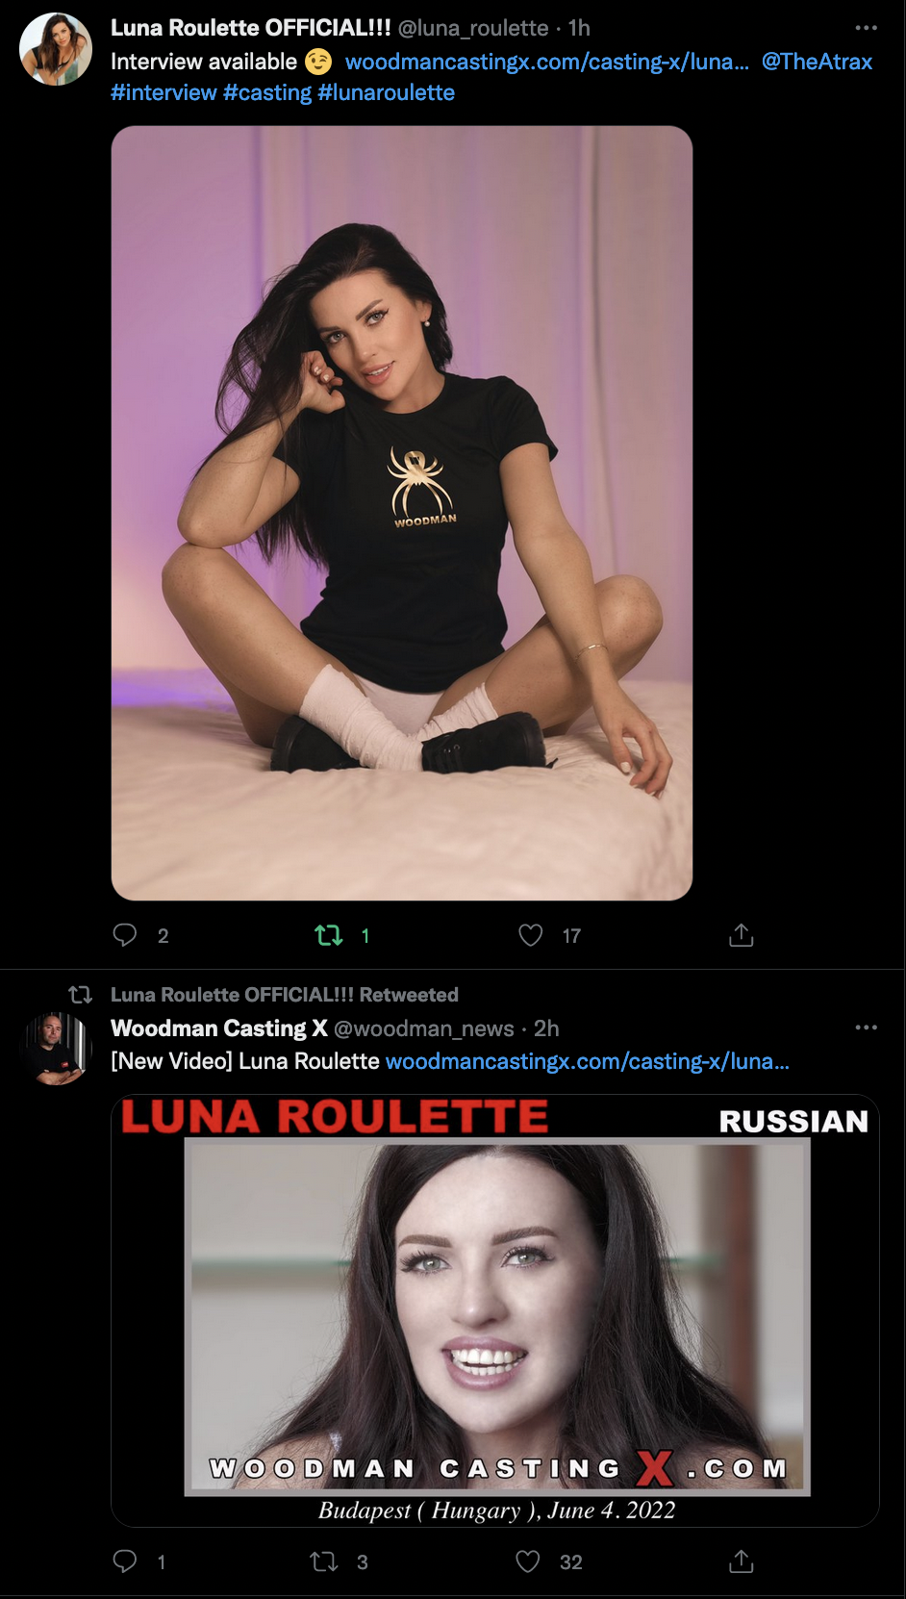Like the Interview available tweet
Image resolution: width=906 pixels, height=1599 pixels.
pyautogui.click(x=531, y=935)
